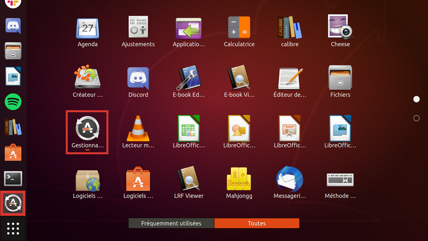Open Ajustements tweaks tool
Image resolution: width=428 pixels, height=241 pixels.
(138, 27)
